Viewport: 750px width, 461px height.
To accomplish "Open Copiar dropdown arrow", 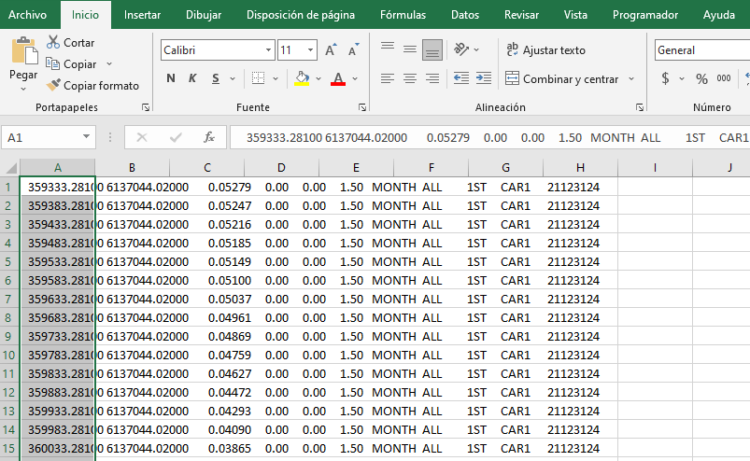I will pyautogui.click(x=109, y=64).
